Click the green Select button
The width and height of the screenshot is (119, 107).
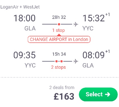(98, 94)
